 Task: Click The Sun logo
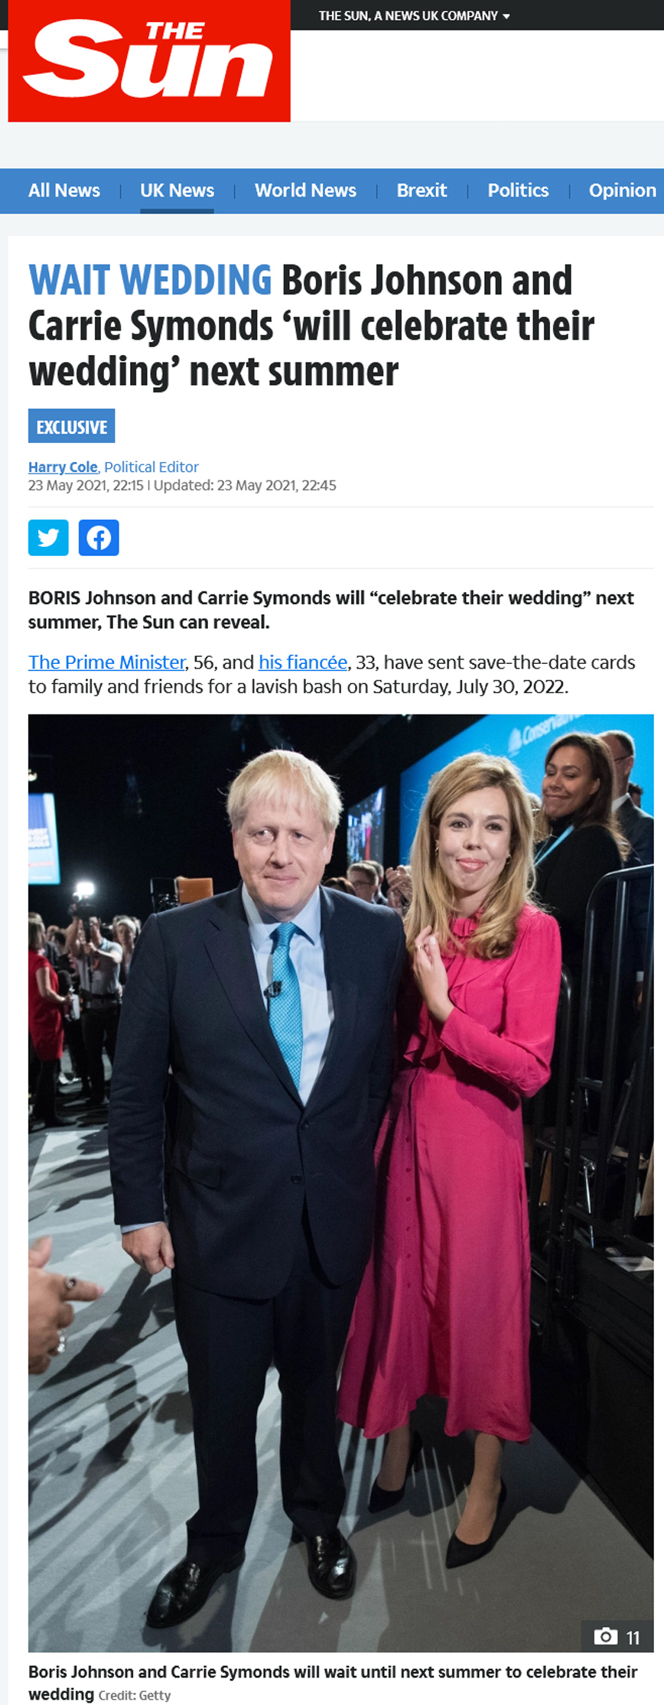coord(149,60)
